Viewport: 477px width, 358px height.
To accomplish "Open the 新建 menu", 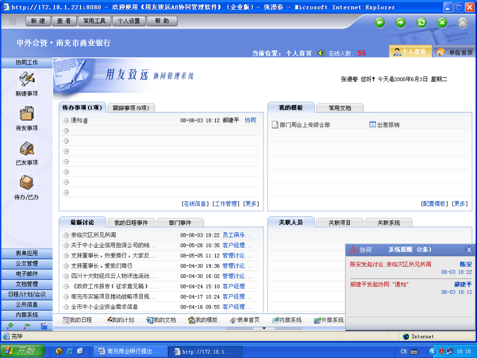I will (38, 21).
